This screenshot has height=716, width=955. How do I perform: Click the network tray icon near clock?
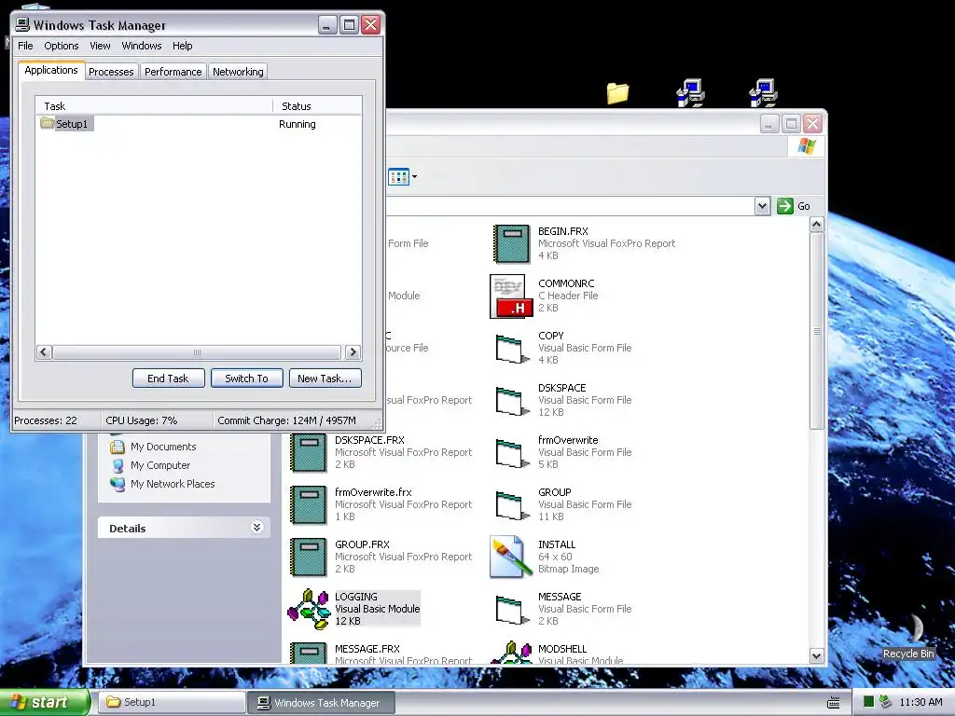point(886,702)
